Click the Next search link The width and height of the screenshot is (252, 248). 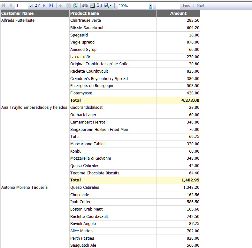tap(200, 5)
